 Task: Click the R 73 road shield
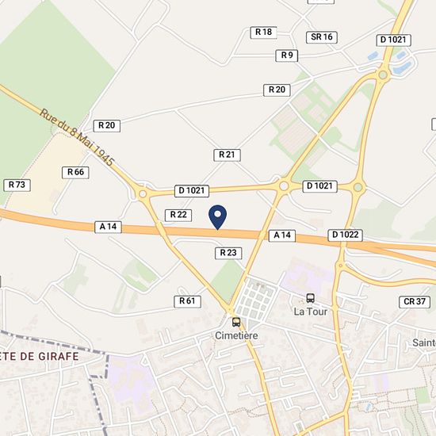[x=17, y=185]
